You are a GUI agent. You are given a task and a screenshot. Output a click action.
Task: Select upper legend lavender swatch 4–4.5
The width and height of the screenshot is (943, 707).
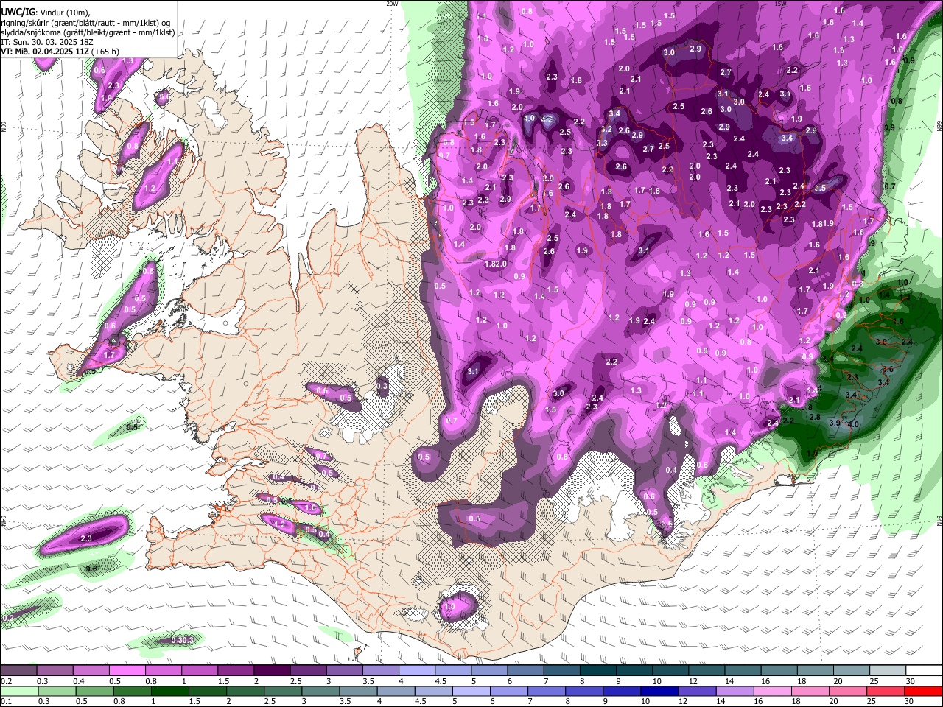click(417, 670)
